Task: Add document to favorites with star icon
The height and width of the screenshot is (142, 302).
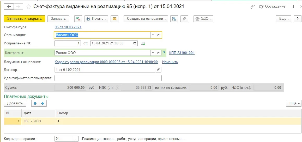Action: 29,7
